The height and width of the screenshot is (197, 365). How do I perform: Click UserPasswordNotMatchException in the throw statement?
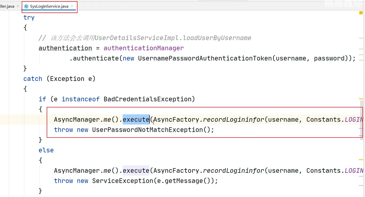click(147, 130)
